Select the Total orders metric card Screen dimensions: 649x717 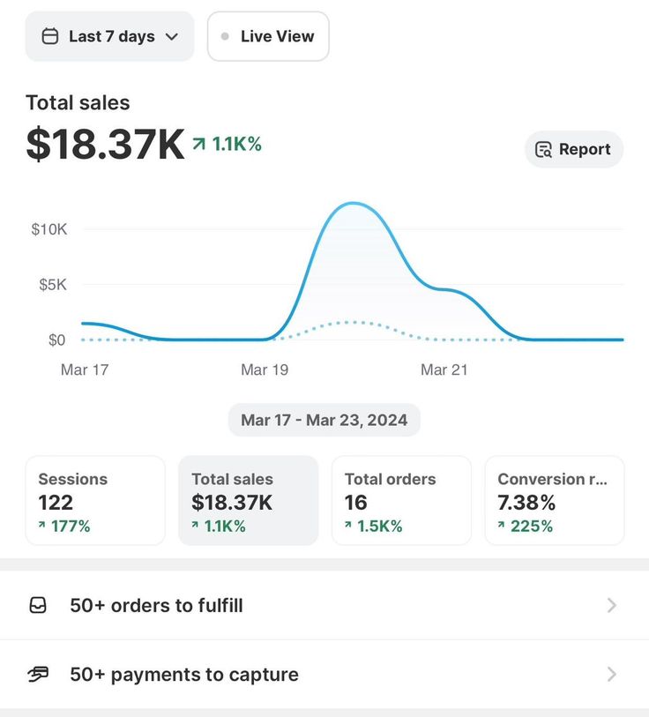[x=401, y=500]
